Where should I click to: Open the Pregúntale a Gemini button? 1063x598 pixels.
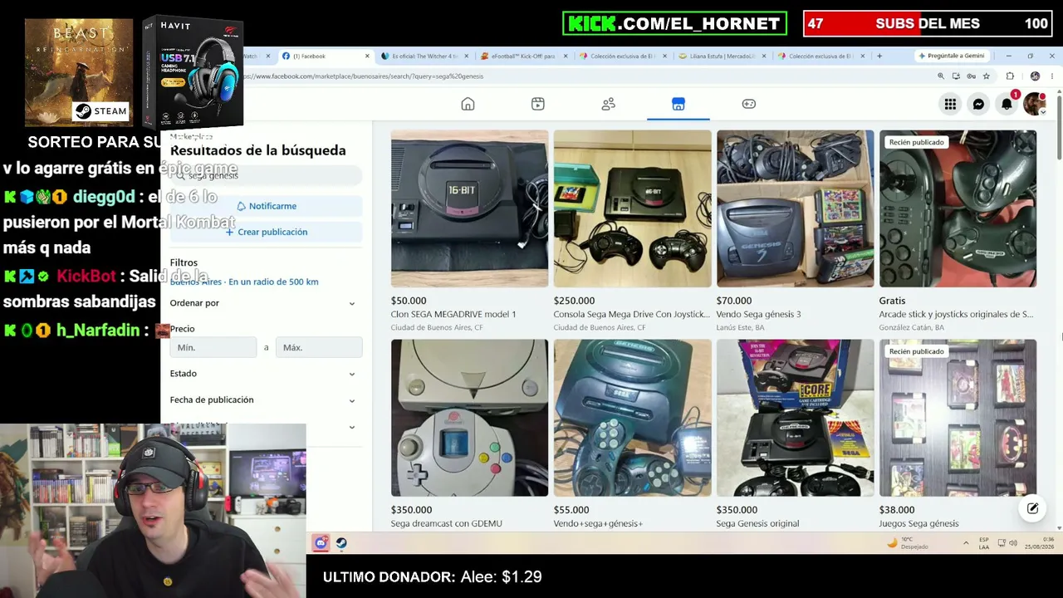coord(951,56)
